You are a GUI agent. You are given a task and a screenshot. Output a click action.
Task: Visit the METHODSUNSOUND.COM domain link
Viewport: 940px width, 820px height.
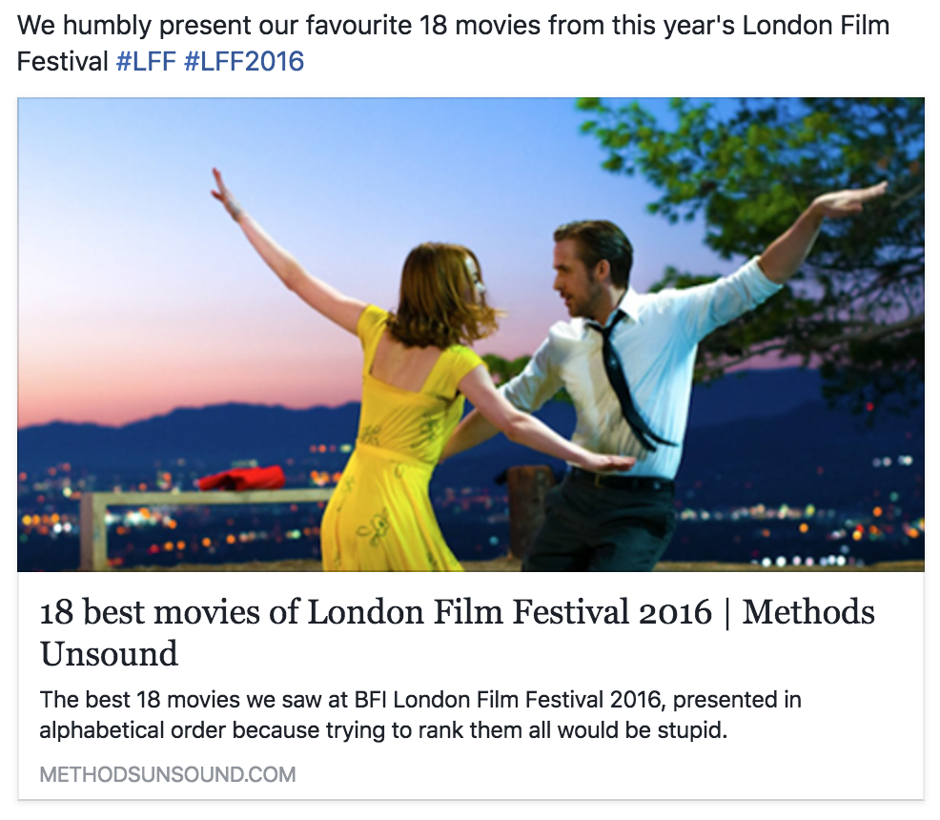pos(168,774)
